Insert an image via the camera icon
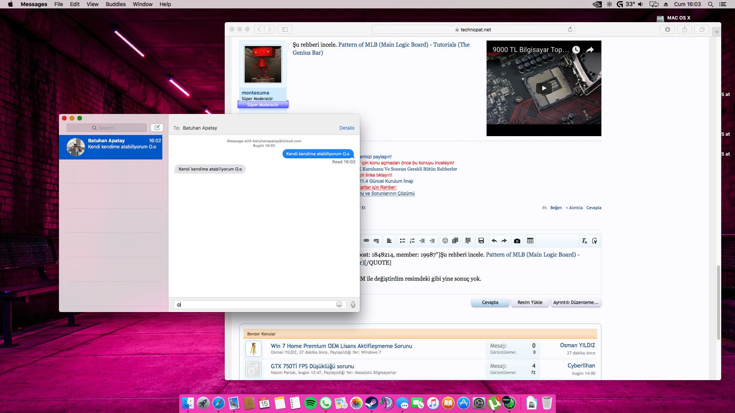 click(518, 241)
